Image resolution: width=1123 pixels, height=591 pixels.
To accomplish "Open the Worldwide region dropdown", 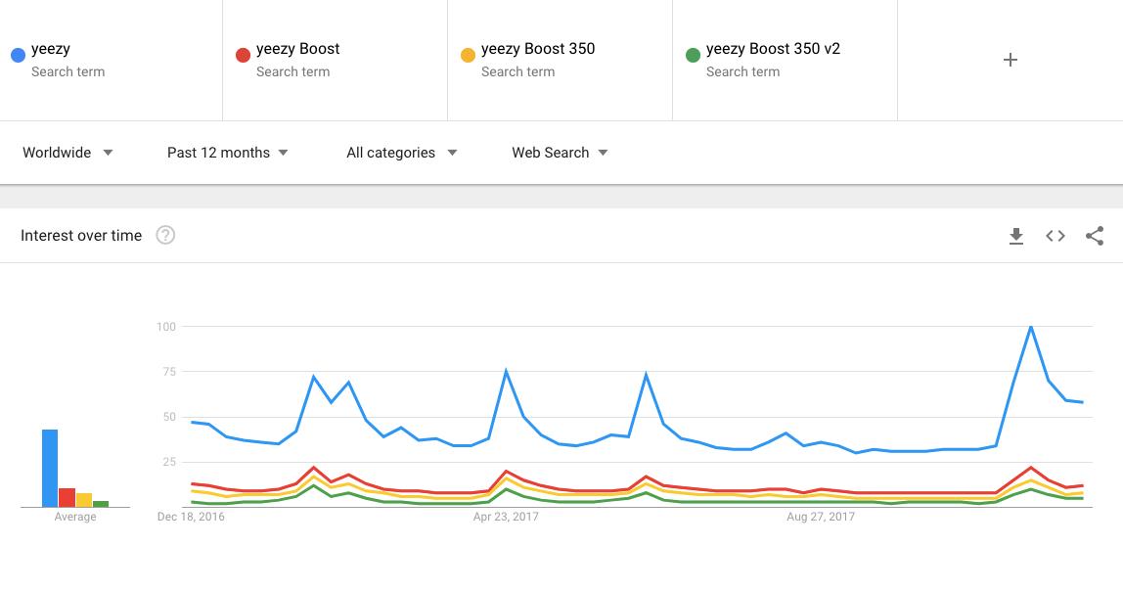I will 68,153.
